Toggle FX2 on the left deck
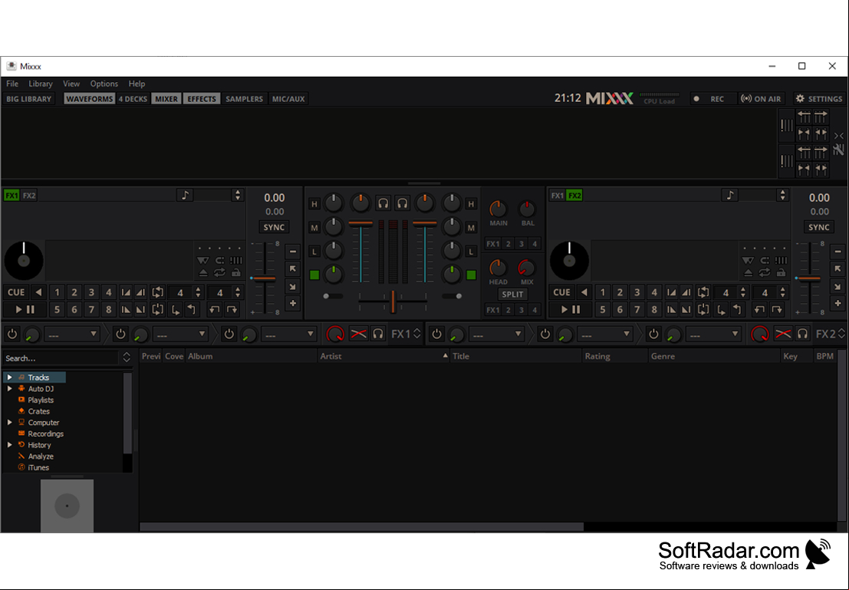The image size is (849, 590). click(x=29, y=196)
